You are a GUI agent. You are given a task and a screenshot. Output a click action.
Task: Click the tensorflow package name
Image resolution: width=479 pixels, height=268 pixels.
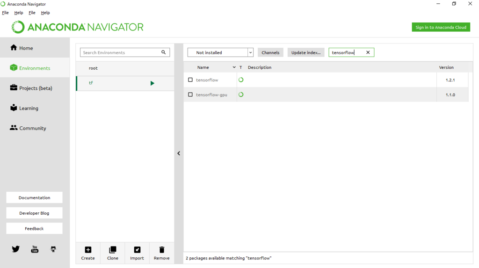[207, 80]
